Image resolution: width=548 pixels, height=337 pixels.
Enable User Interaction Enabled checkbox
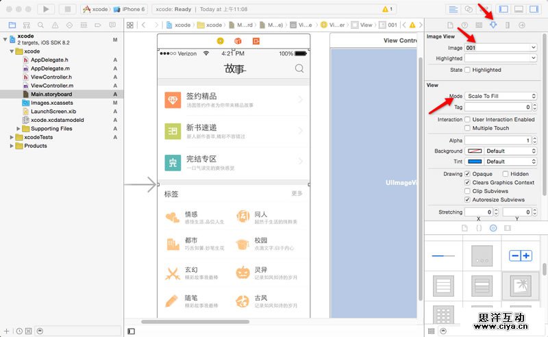(x=467, y=119)
